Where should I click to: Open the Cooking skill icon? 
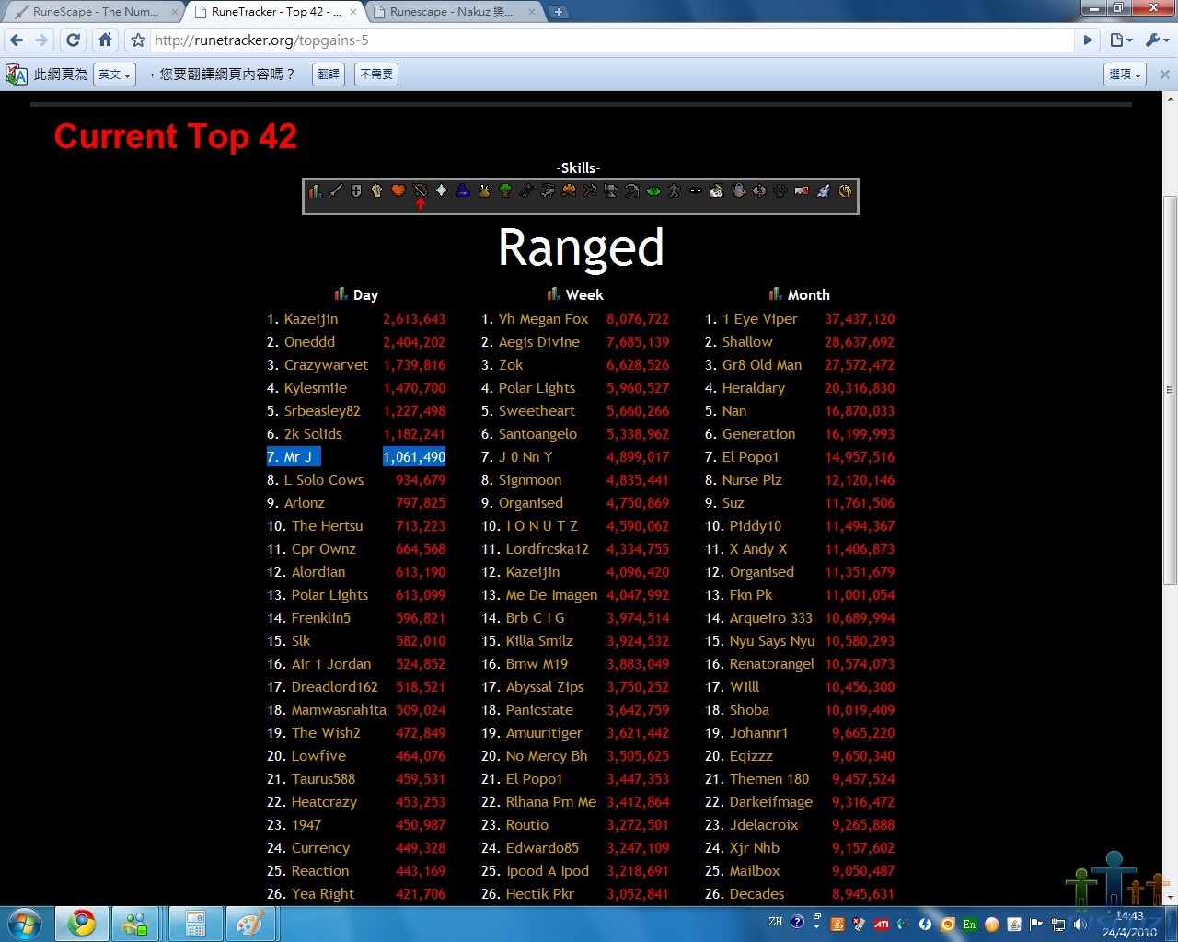484,190
